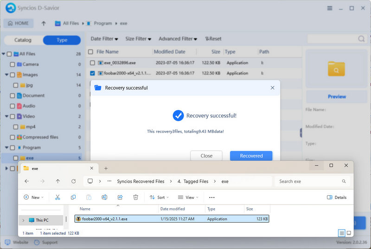Check the Camera category checkbox
371x249 pixels.
pyautogui.click(x=13, y=64)
